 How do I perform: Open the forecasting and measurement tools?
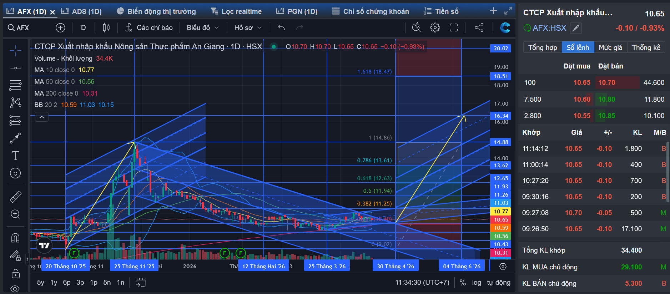click(x=15, y=120)
